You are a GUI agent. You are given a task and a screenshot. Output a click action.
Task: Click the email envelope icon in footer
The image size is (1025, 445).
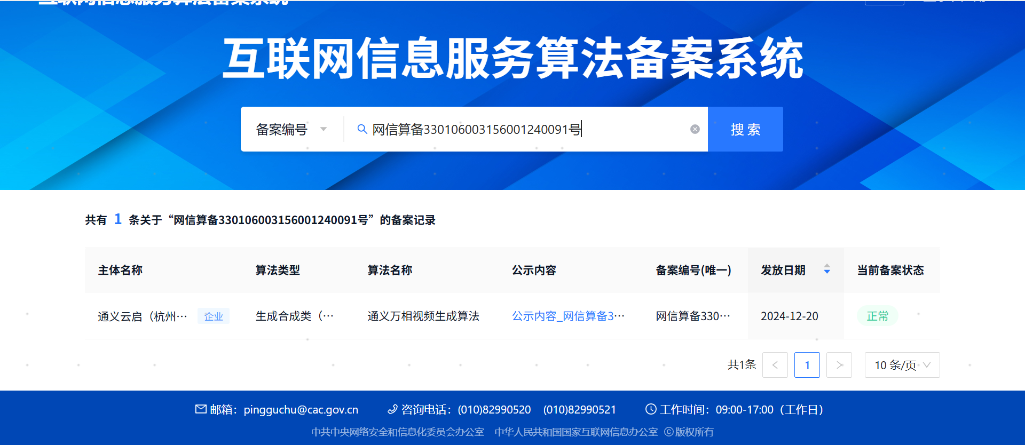pos(201,409)
